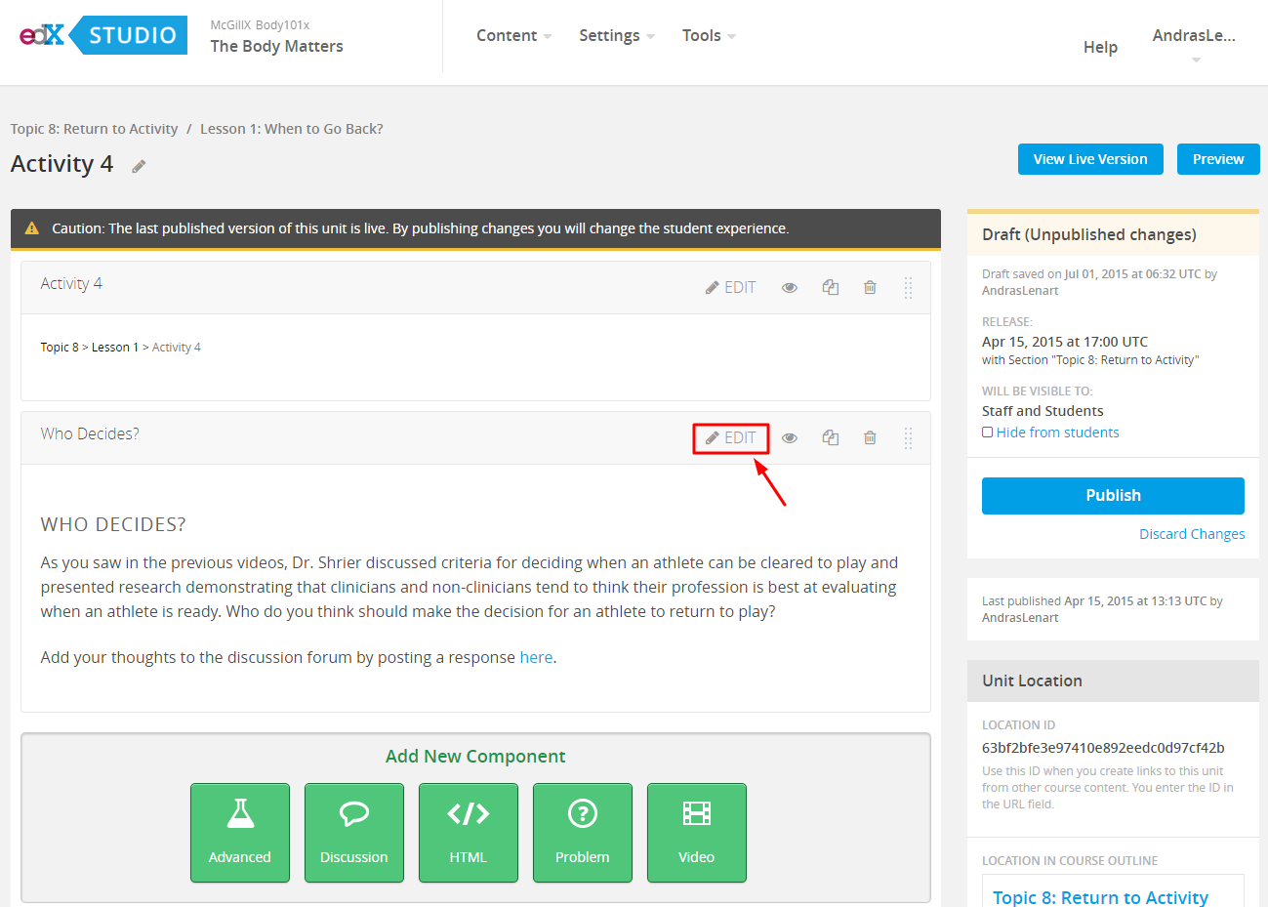Image resolution: width=1268 pixels, height=907 pixels.
Task: Delete the Who Decides? component
Action: (870, 437)
